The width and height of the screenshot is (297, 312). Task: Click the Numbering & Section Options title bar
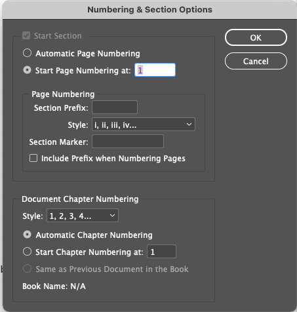pos(149,10)
